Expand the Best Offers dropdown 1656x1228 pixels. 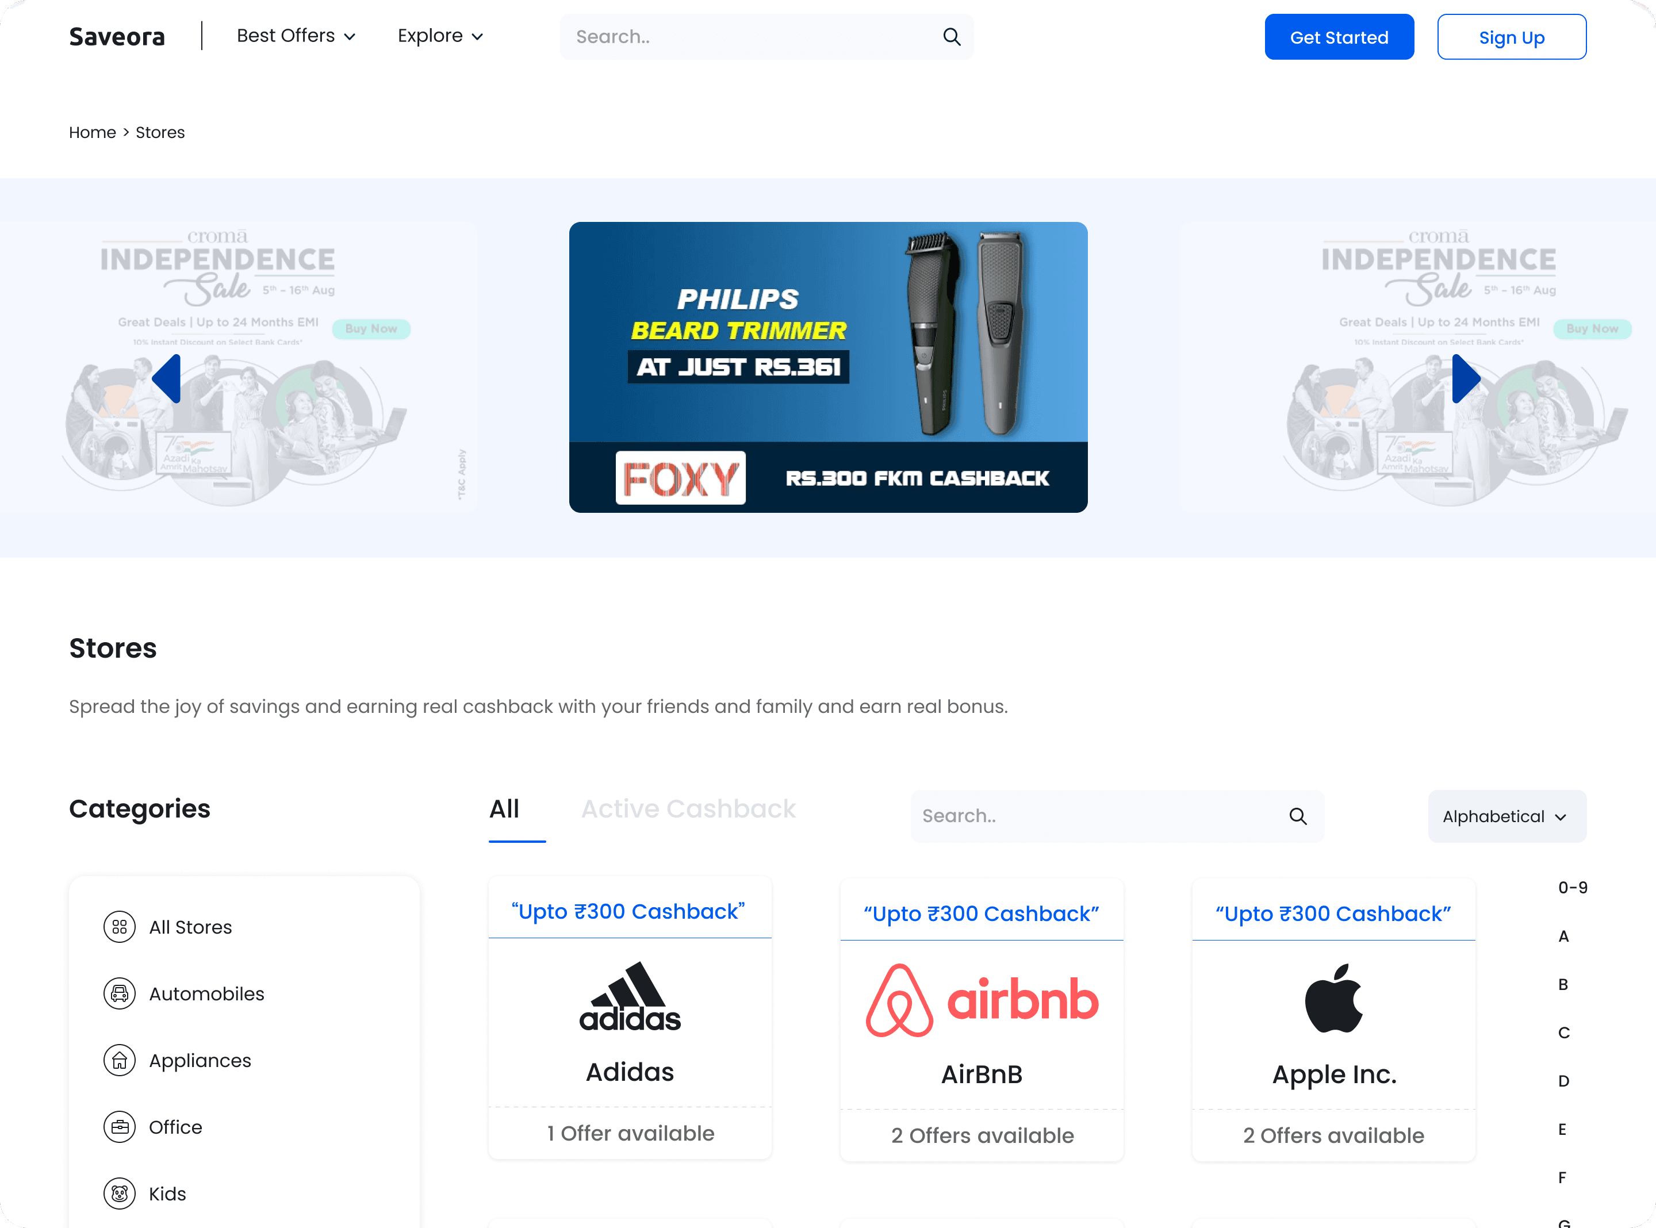pyautogui.click(x=296, y=36)
